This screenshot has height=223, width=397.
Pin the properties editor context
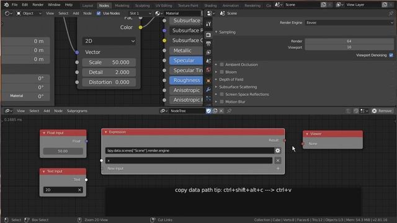coord(391,14)
